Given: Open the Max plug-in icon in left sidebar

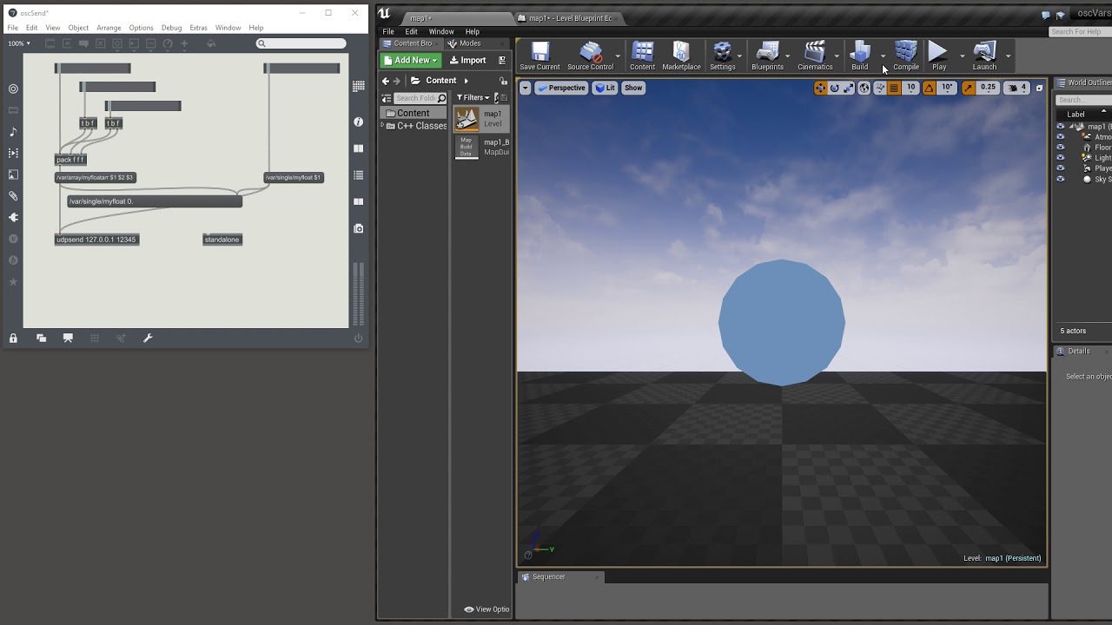Looking at the screenshot, I should pyautogui.click(x=13, y=218).
